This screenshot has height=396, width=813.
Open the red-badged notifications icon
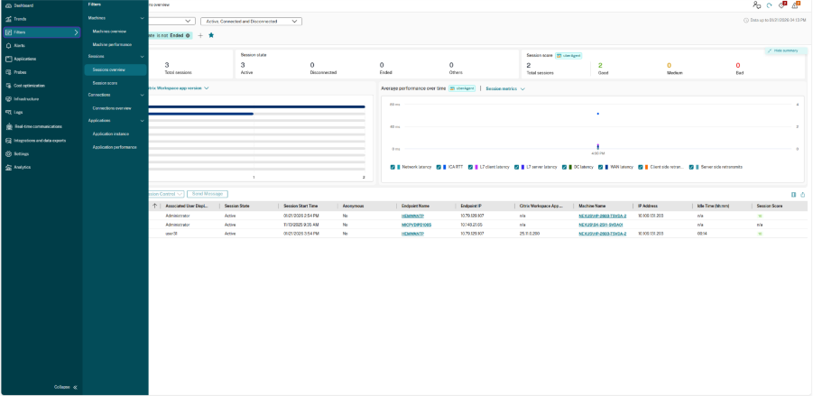pyautogui.click(x=782, y=5)
